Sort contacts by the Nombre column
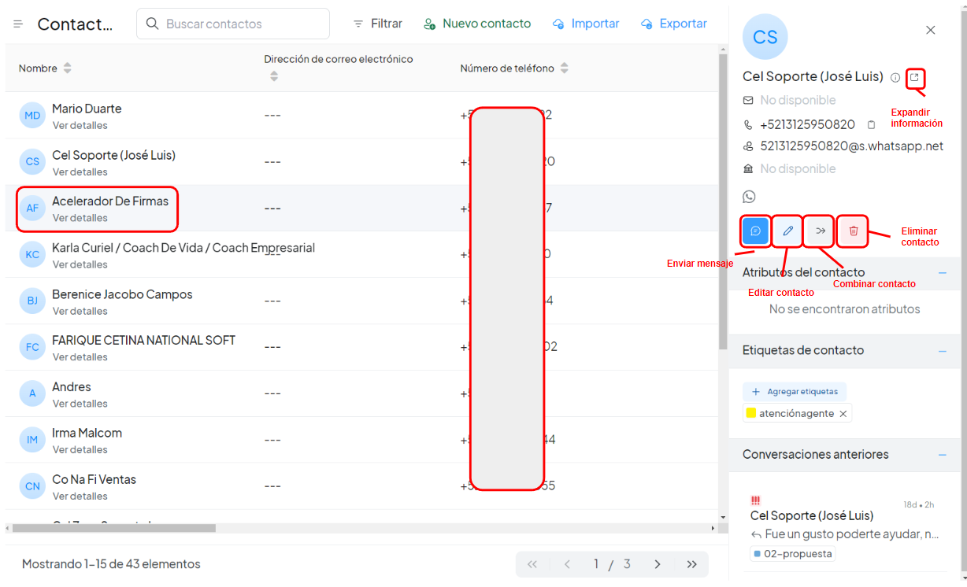 (x=67, y=68)
